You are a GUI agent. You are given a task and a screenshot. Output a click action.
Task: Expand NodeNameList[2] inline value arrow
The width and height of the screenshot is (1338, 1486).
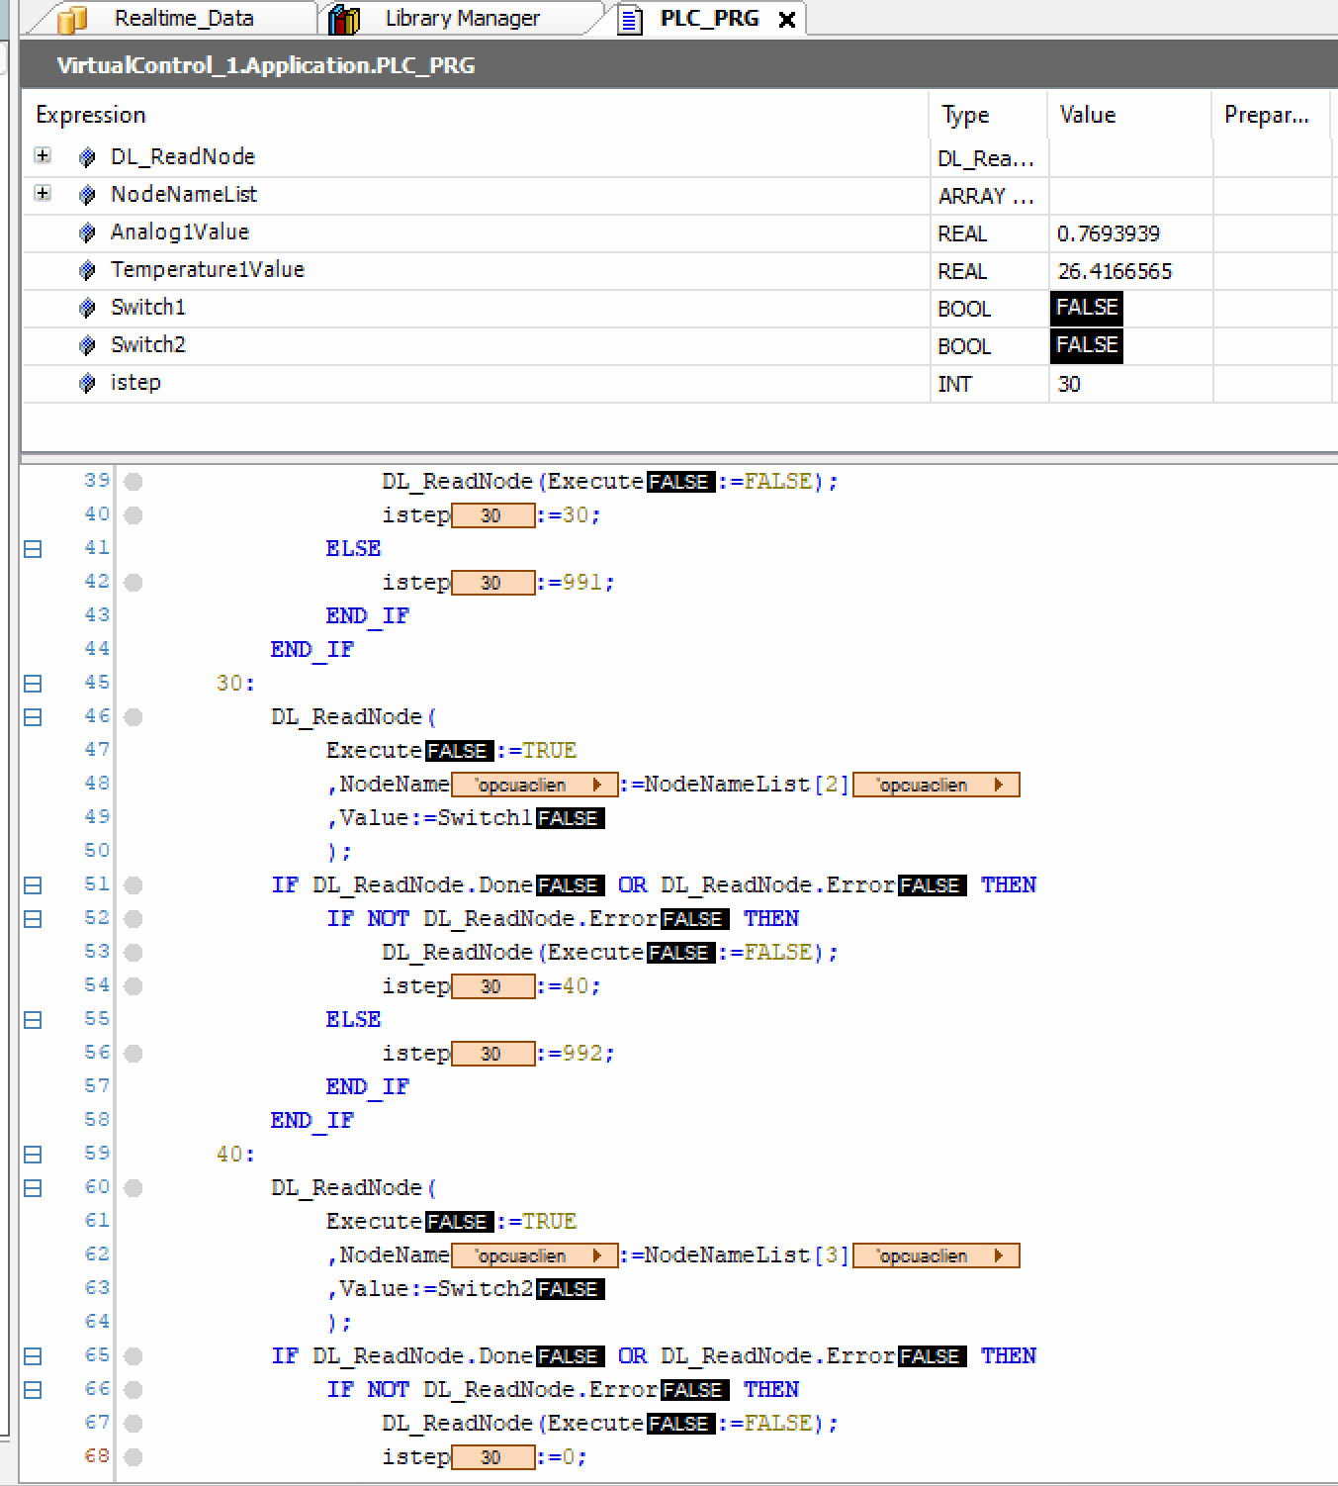point(999,785)
